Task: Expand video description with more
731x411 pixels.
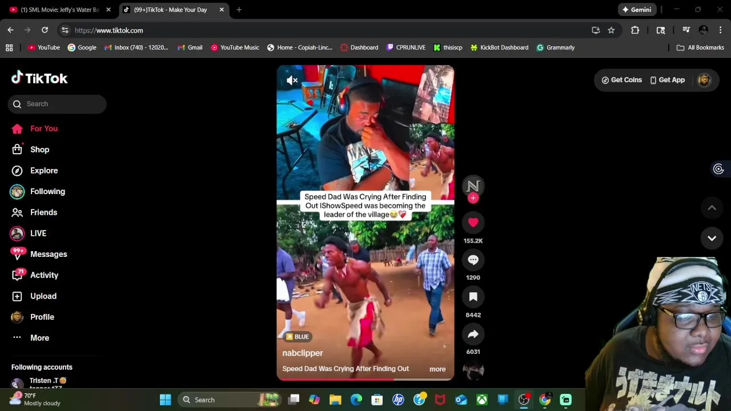Action: (437, 369)
